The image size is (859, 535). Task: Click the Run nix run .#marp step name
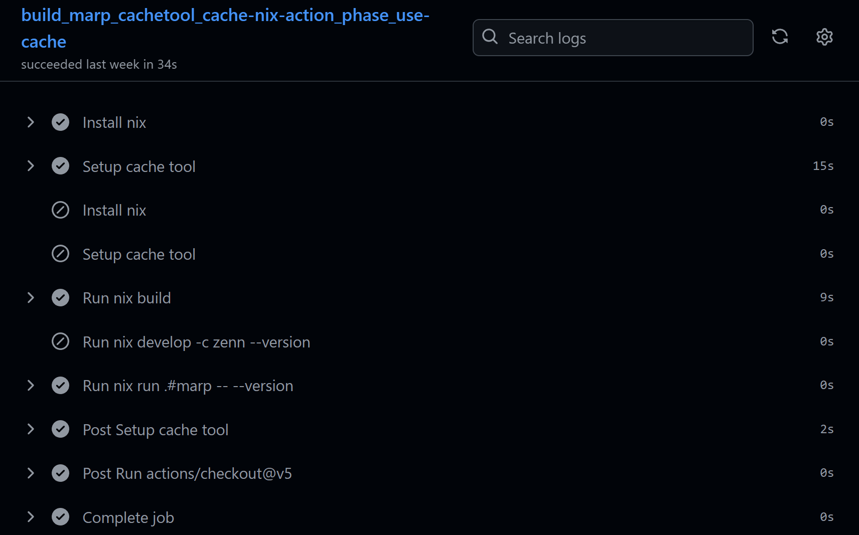pos(188,385)
